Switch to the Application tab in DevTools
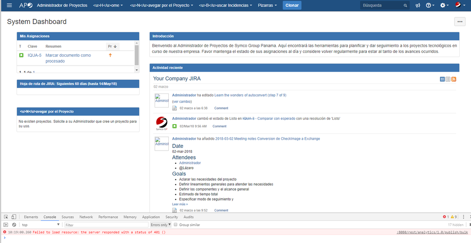 click(x=151, y=217)
